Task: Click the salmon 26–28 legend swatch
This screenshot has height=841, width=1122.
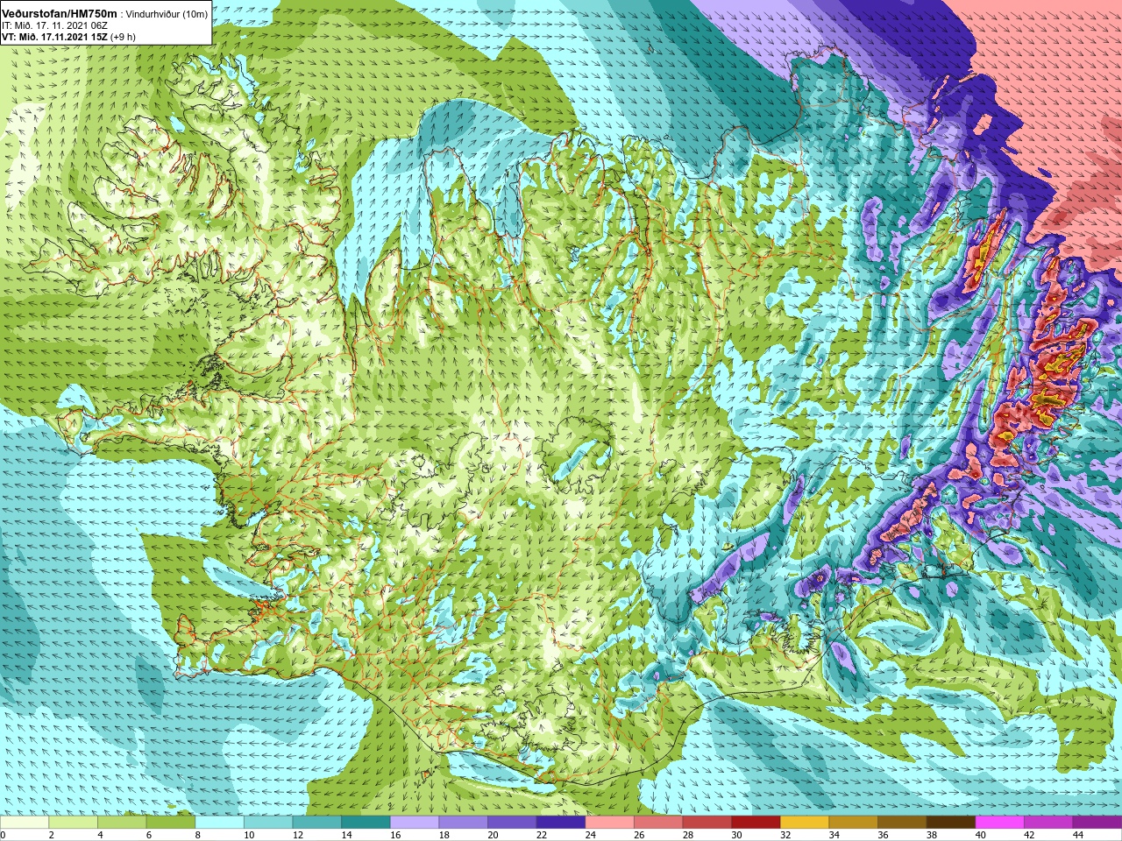Action: click(658, 822)
